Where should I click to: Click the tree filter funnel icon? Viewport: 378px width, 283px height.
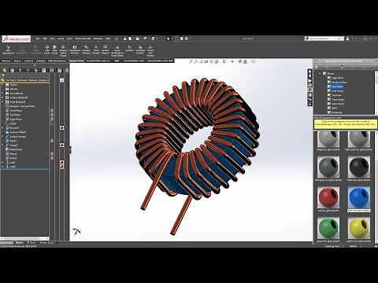(3, 75)
